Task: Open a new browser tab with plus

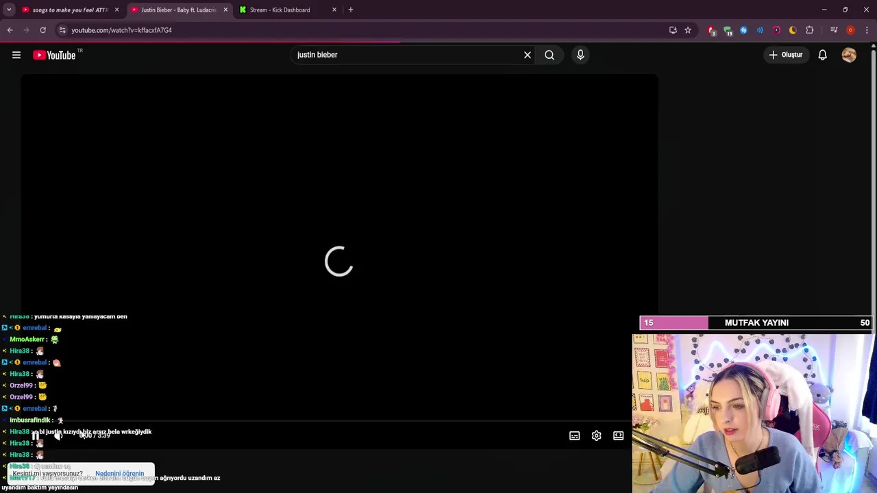Action: point(351,10)
